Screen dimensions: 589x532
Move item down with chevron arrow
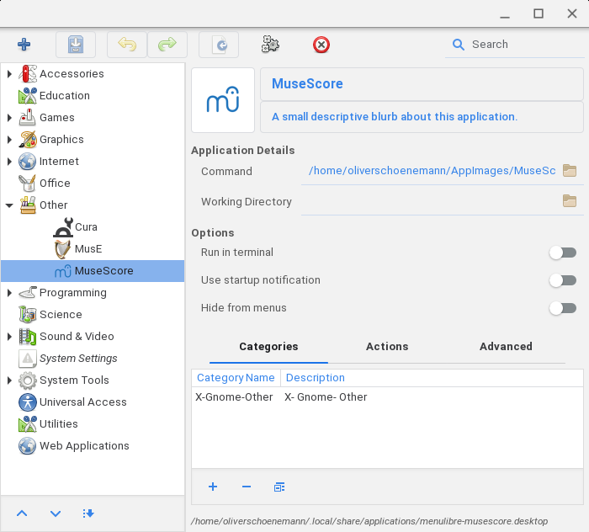tap(56, 513)
